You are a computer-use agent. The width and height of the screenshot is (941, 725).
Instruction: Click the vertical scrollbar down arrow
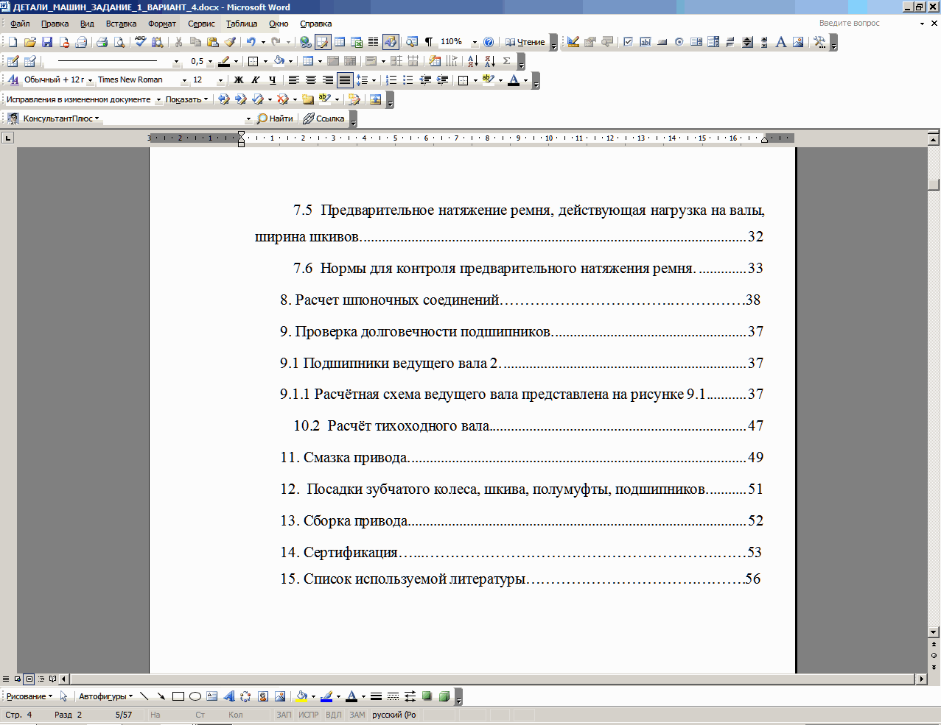934,632
